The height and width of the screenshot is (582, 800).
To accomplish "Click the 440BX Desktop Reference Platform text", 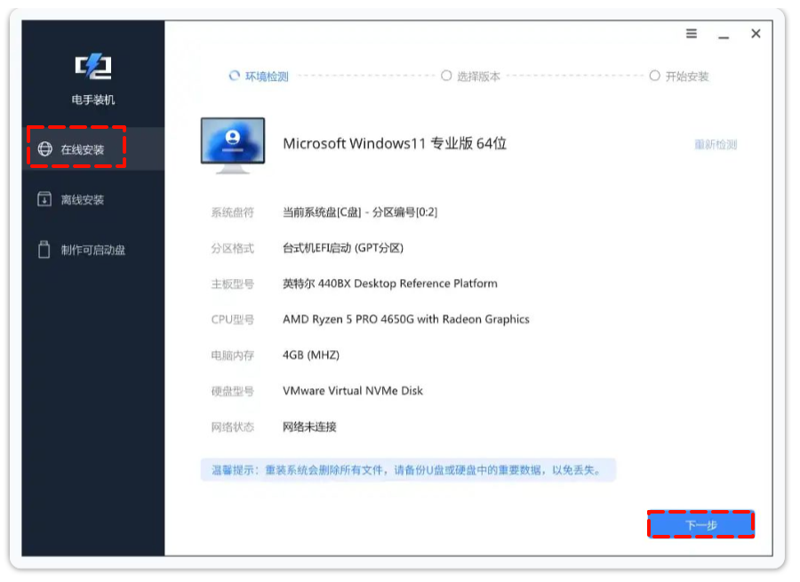I will tap(408, 283).
